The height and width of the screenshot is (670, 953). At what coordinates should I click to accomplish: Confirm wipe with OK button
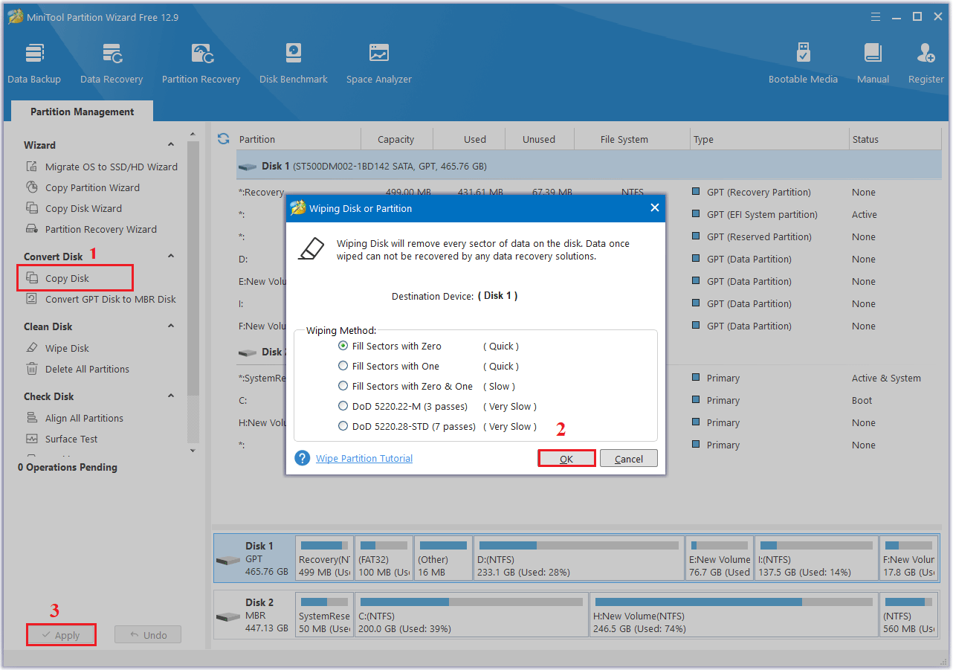(566, 459)
